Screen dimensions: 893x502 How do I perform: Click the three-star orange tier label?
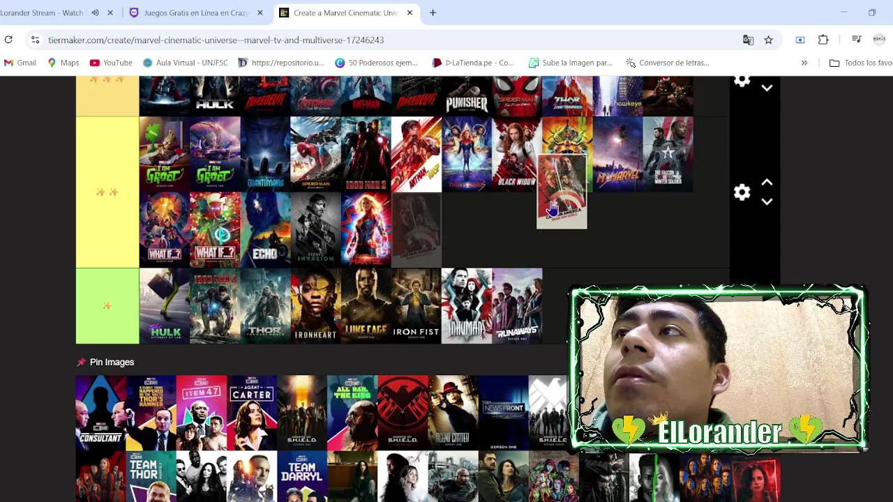[107, 96]
